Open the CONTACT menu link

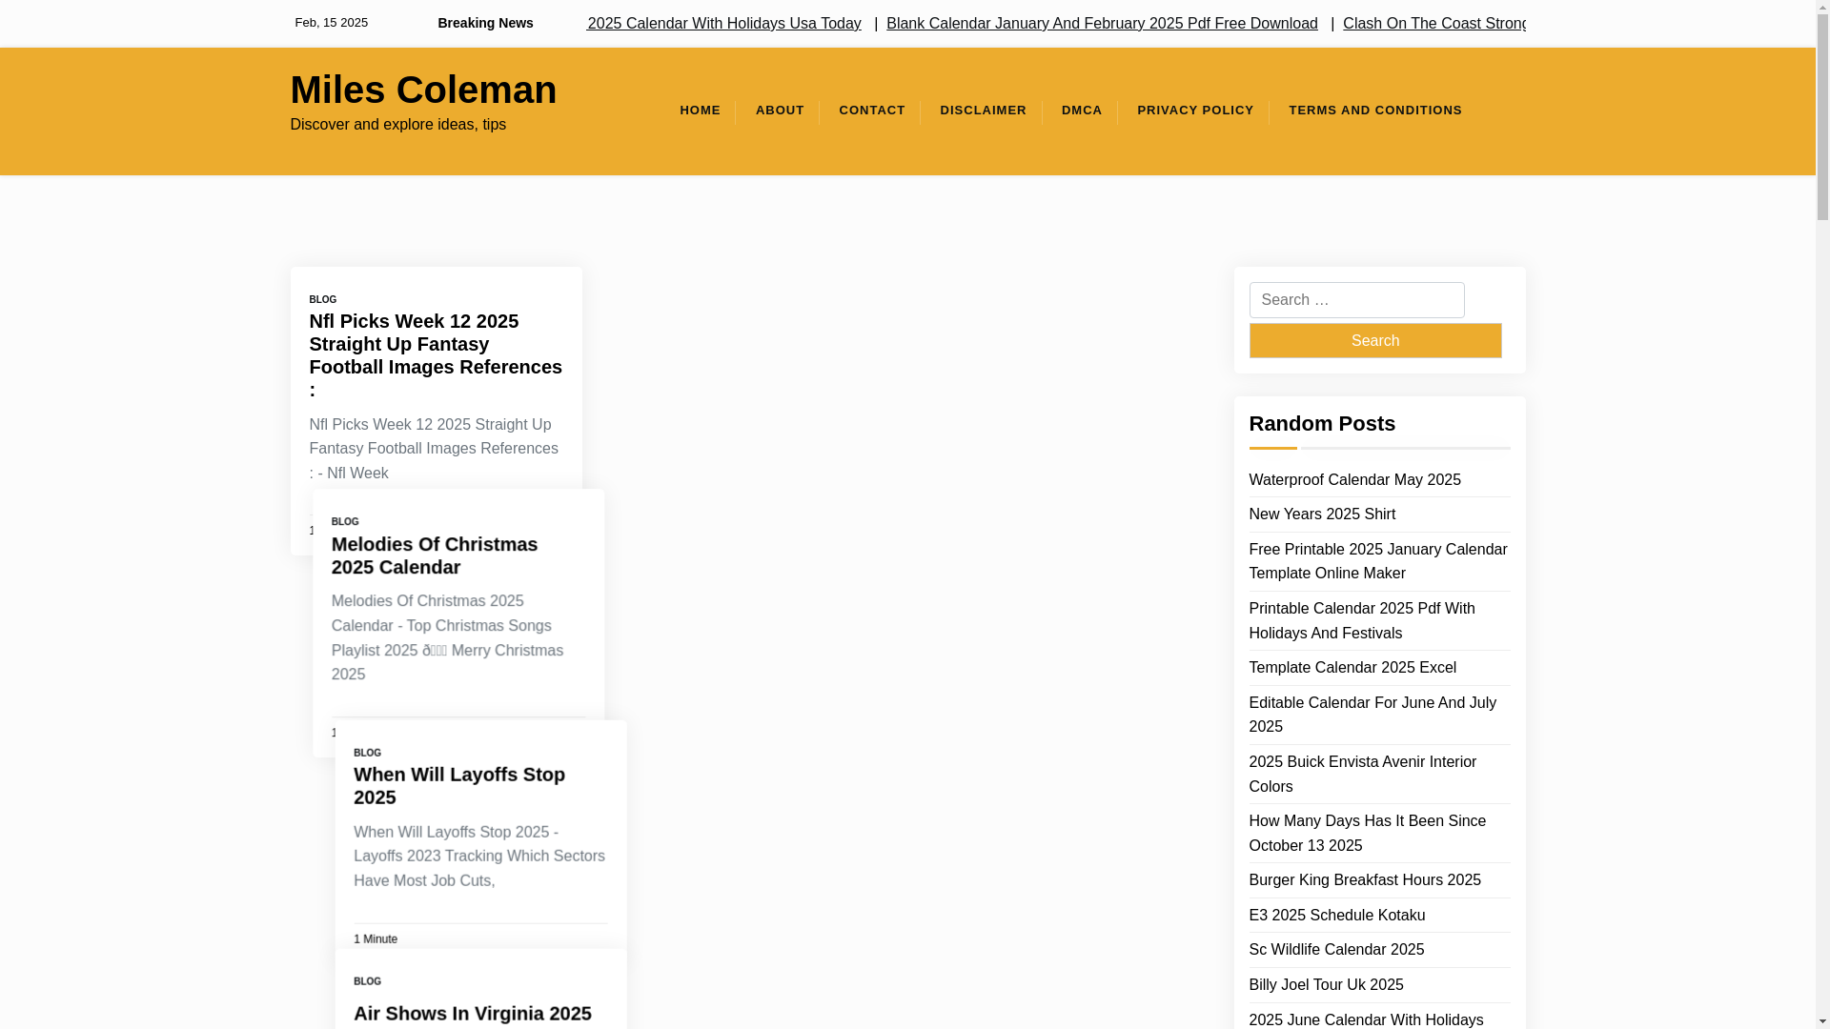[871, 111]
